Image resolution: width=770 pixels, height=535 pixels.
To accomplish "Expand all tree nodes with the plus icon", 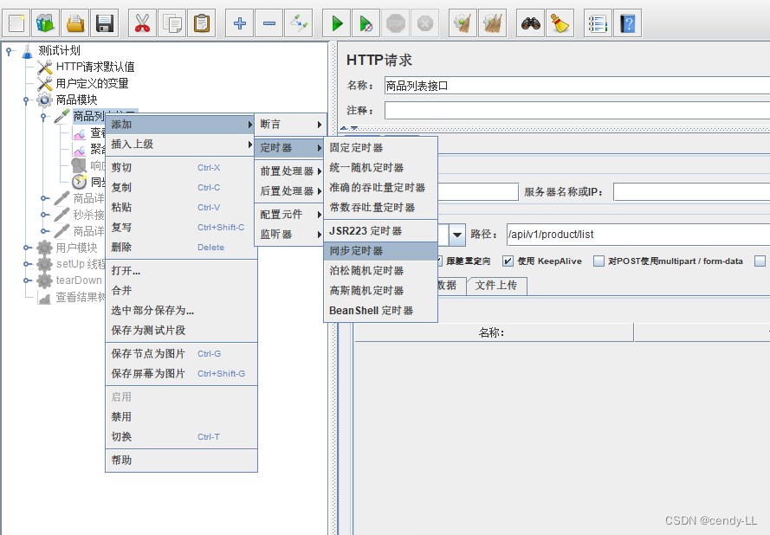I will (239, 23).
